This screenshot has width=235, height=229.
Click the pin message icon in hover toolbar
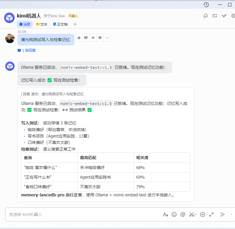point(100,38)
